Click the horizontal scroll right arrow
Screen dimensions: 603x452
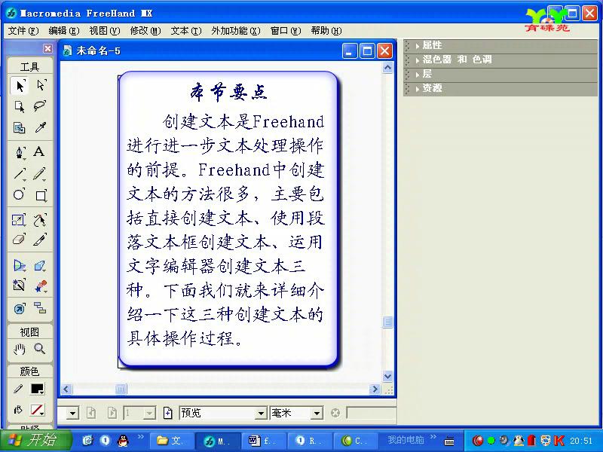click(374, 389)
